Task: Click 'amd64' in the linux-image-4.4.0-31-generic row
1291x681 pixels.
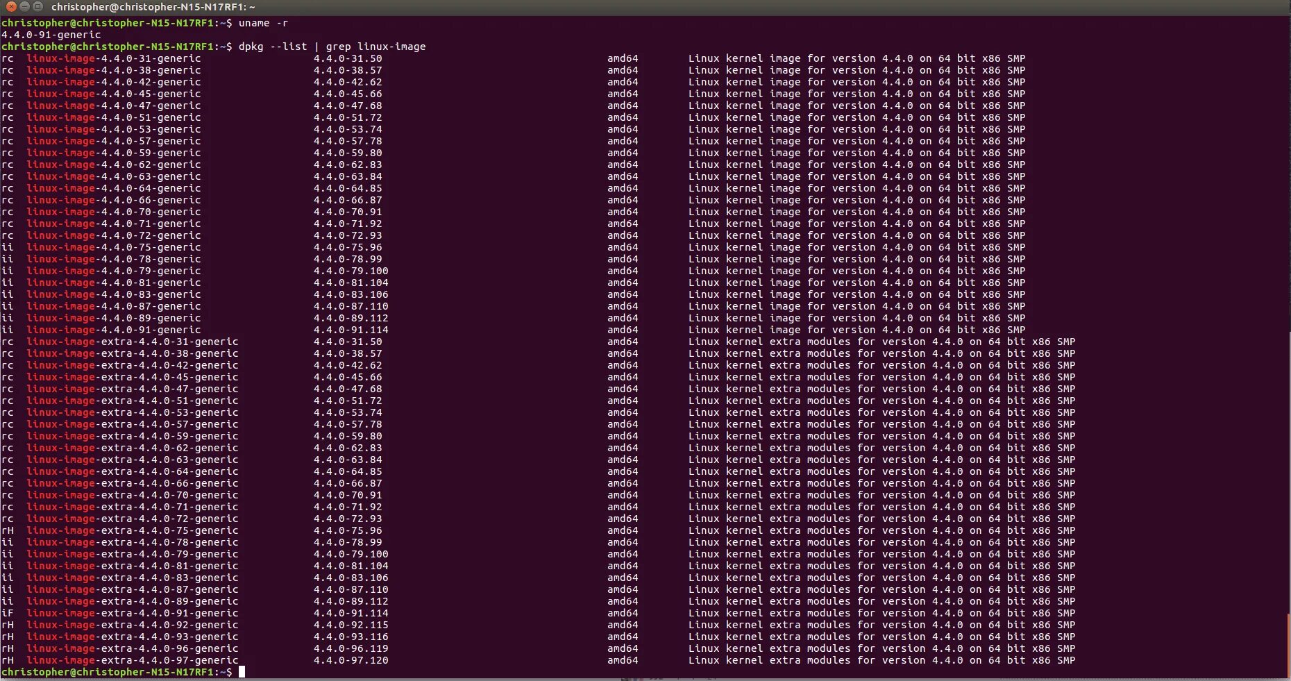Action: pos(623,58)
